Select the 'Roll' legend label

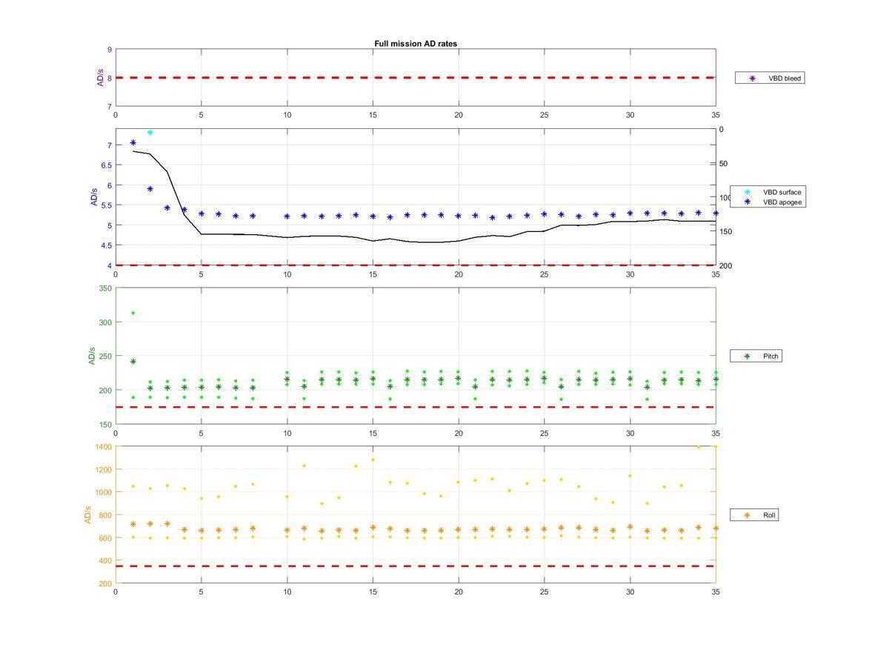[770, 515]
